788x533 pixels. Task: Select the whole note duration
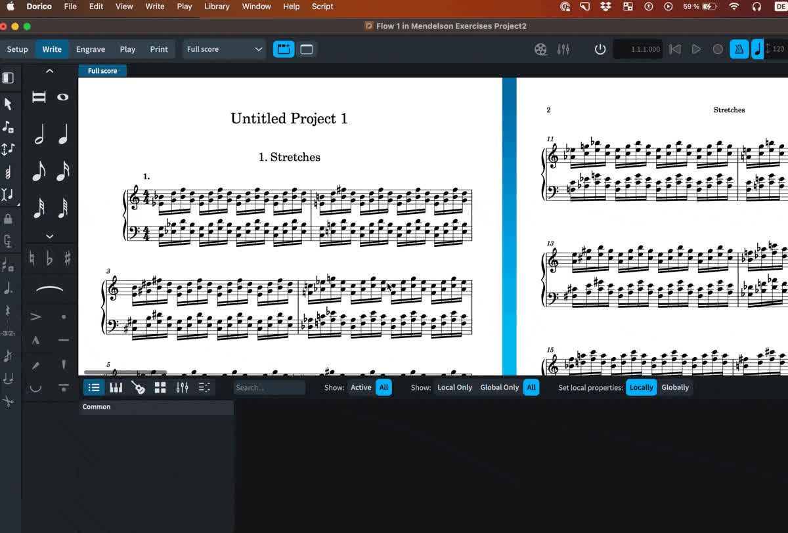pyautogui.click(x=62, y=97)
